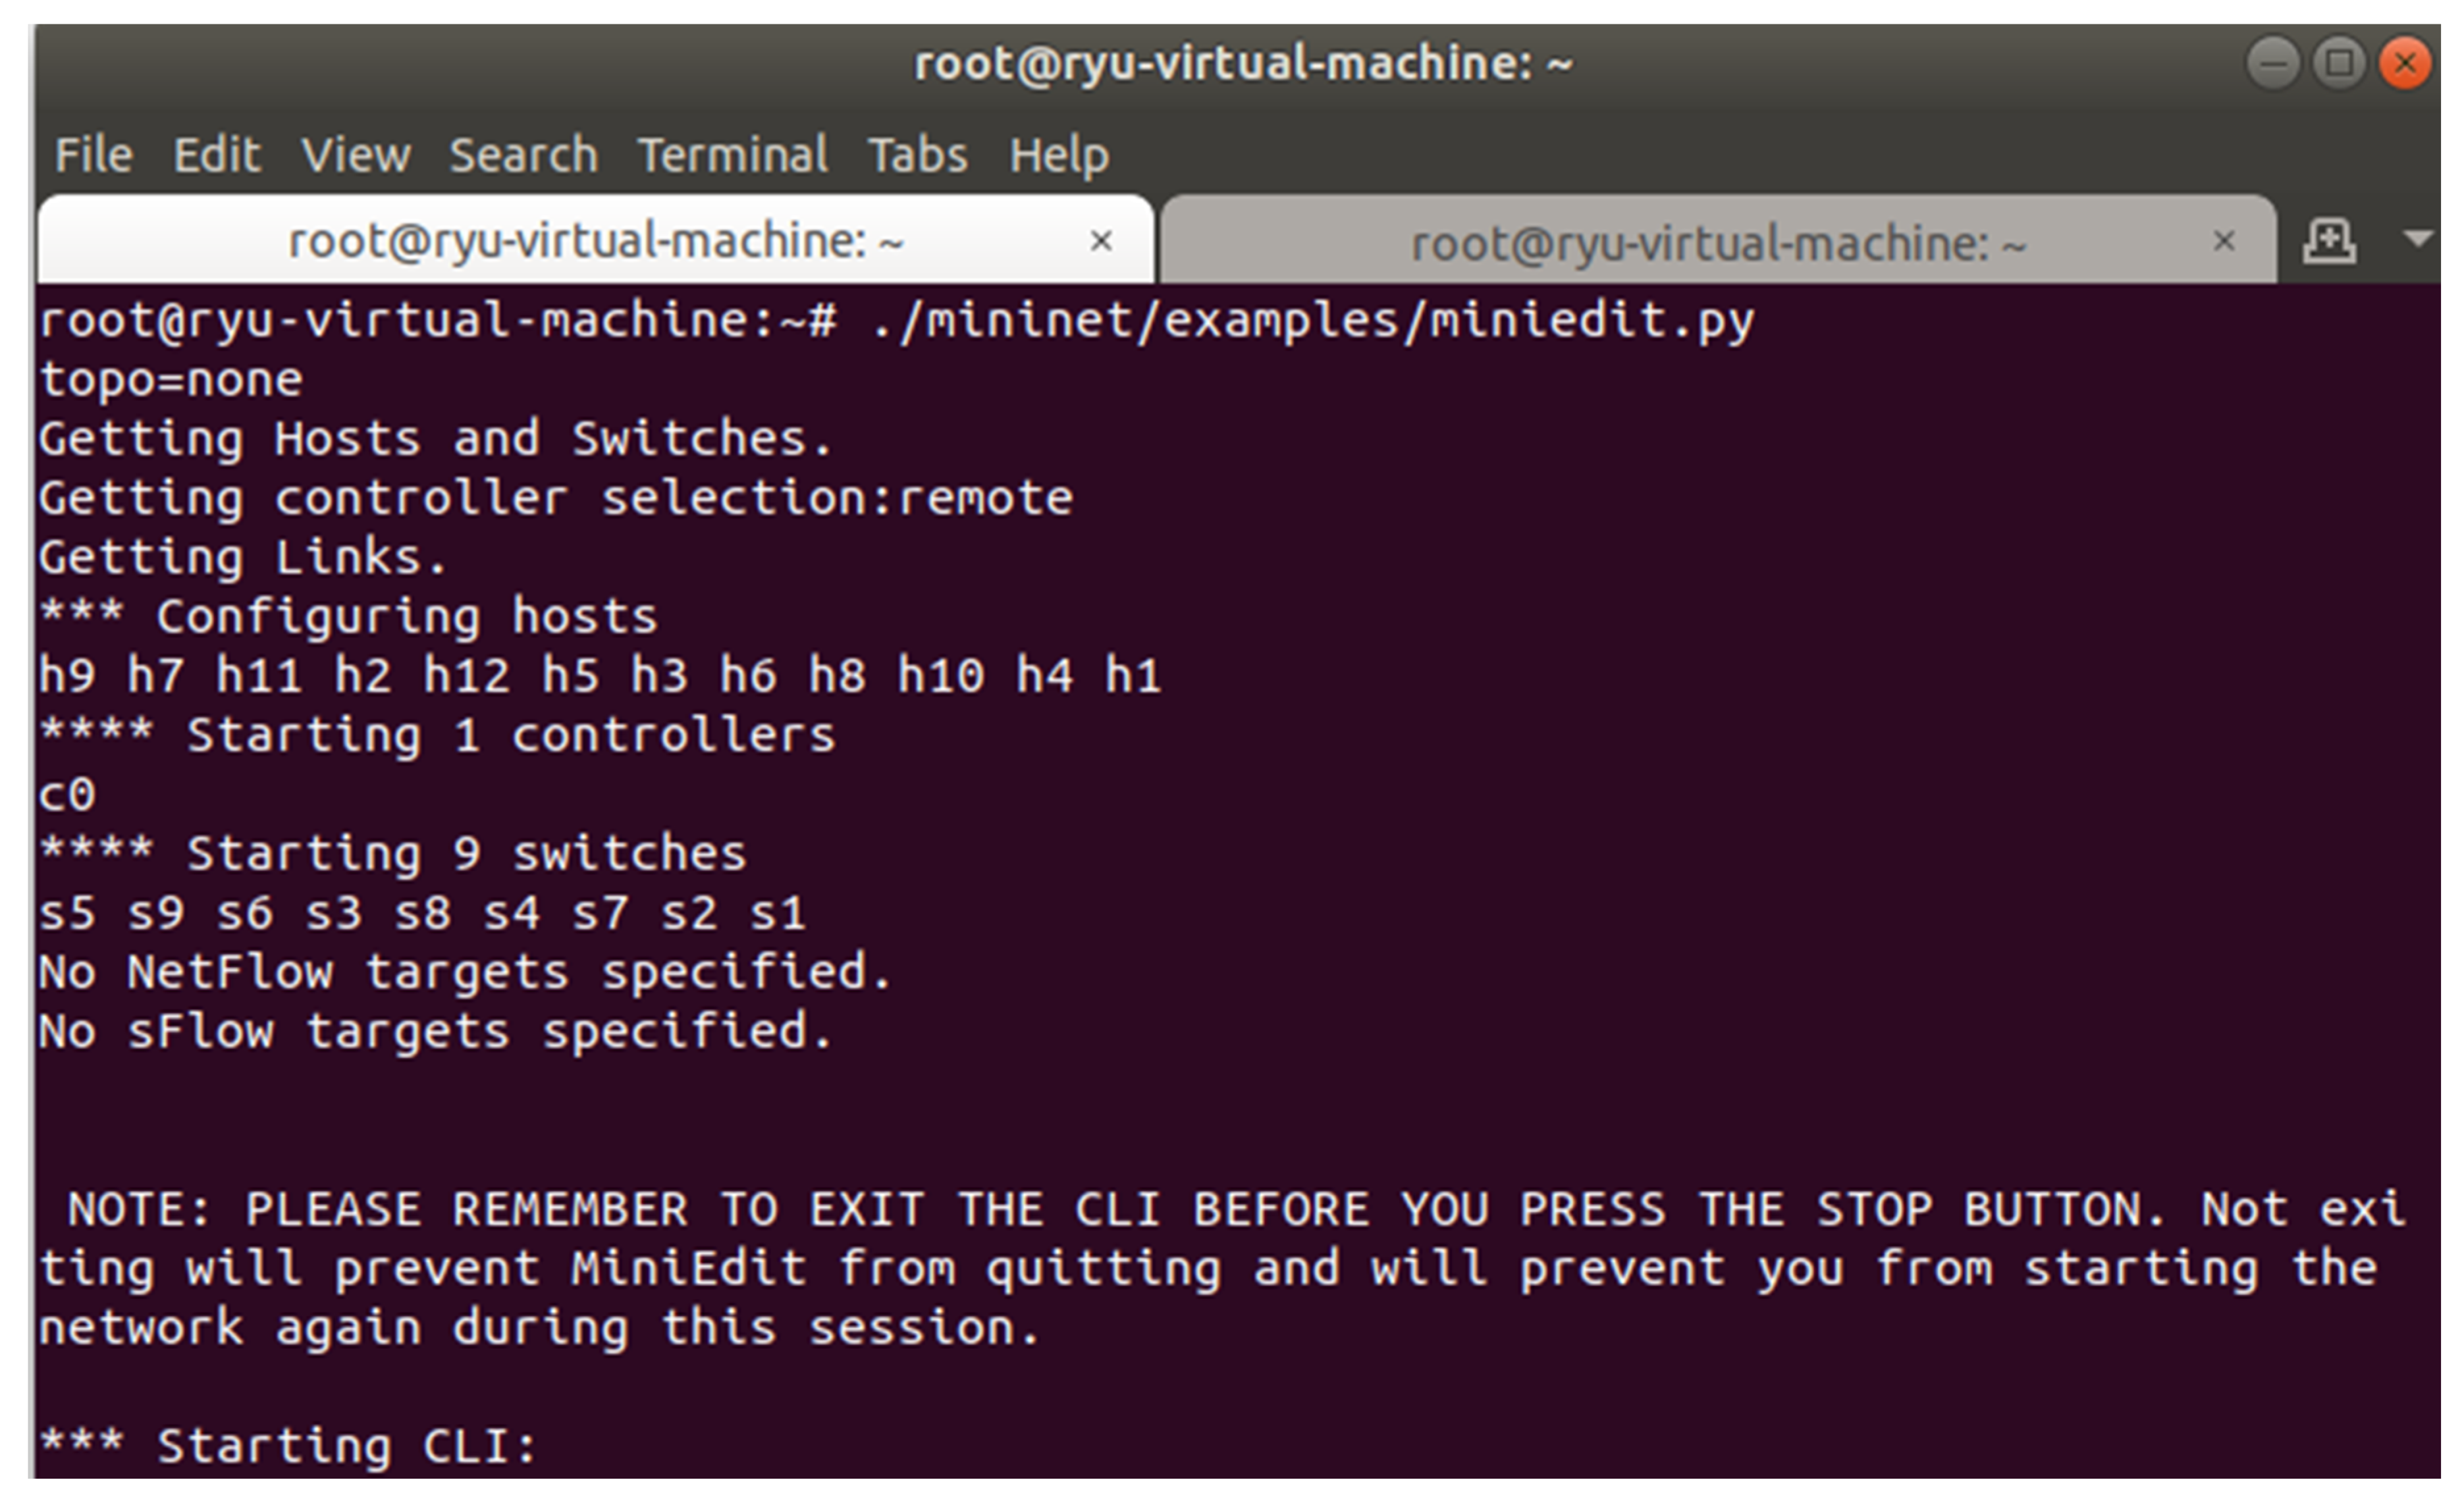Click the 'Starting CLI:' output line
2464x1505 pixels.
pos(290,1445)
